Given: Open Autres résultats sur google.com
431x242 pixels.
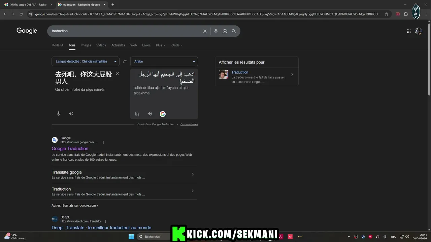Looking at the screenshot, I should coord(75,205).
